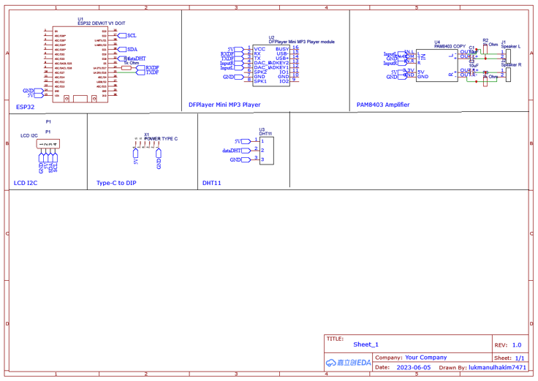Click the 'BUSY' pin label on DFPlayer
The height and width of the screenshot is (381, 538).
[282, 49]
